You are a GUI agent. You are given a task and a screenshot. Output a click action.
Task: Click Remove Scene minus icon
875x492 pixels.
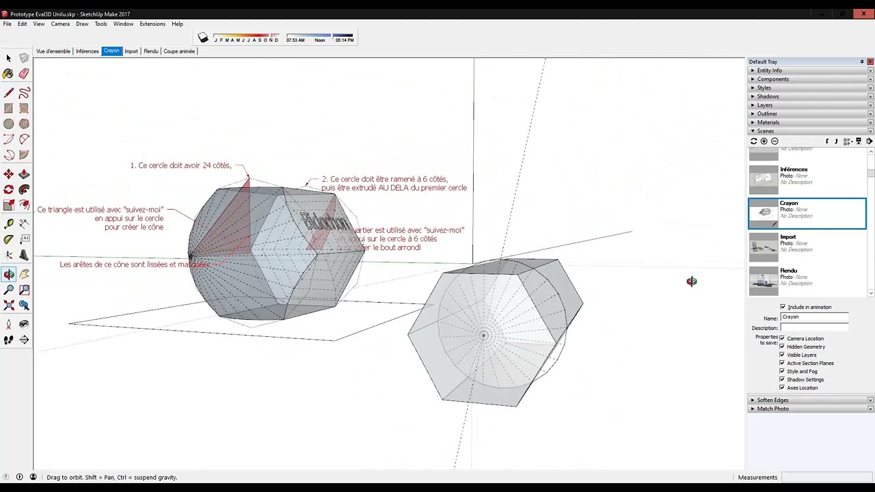[x=775, y=141]
